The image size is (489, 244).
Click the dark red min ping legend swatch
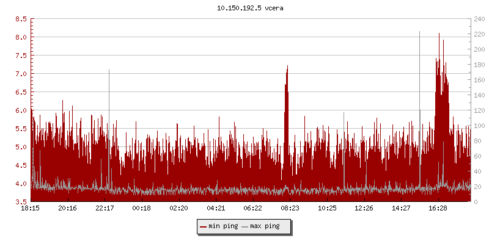pyautogui.click(x=204, y=226)
